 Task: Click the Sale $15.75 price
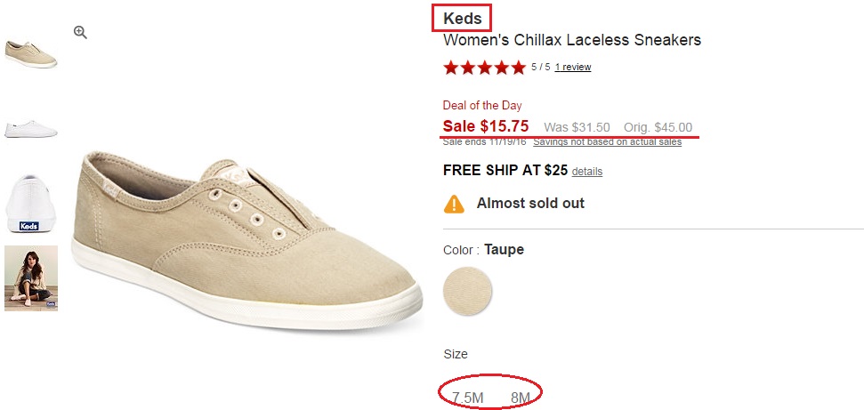486,126
